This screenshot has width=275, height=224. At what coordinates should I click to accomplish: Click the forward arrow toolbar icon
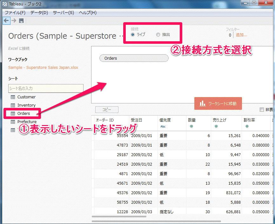pos(14,21)
